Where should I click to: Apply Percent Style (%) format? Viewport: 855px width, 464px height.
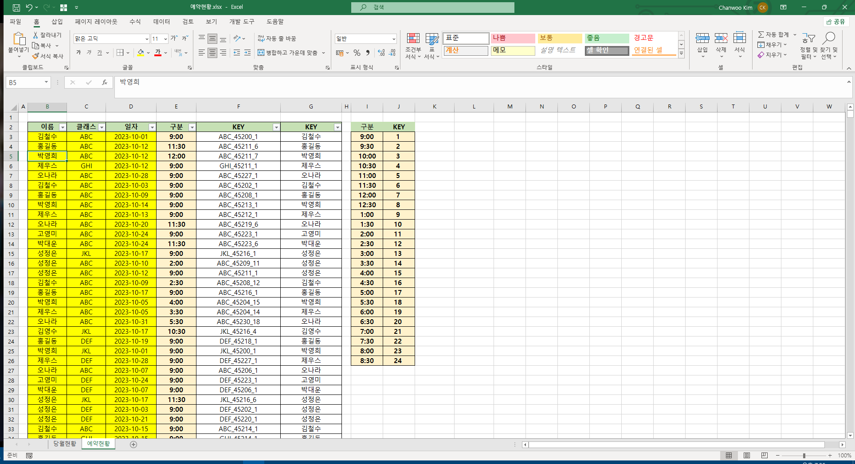coord(357,53)
